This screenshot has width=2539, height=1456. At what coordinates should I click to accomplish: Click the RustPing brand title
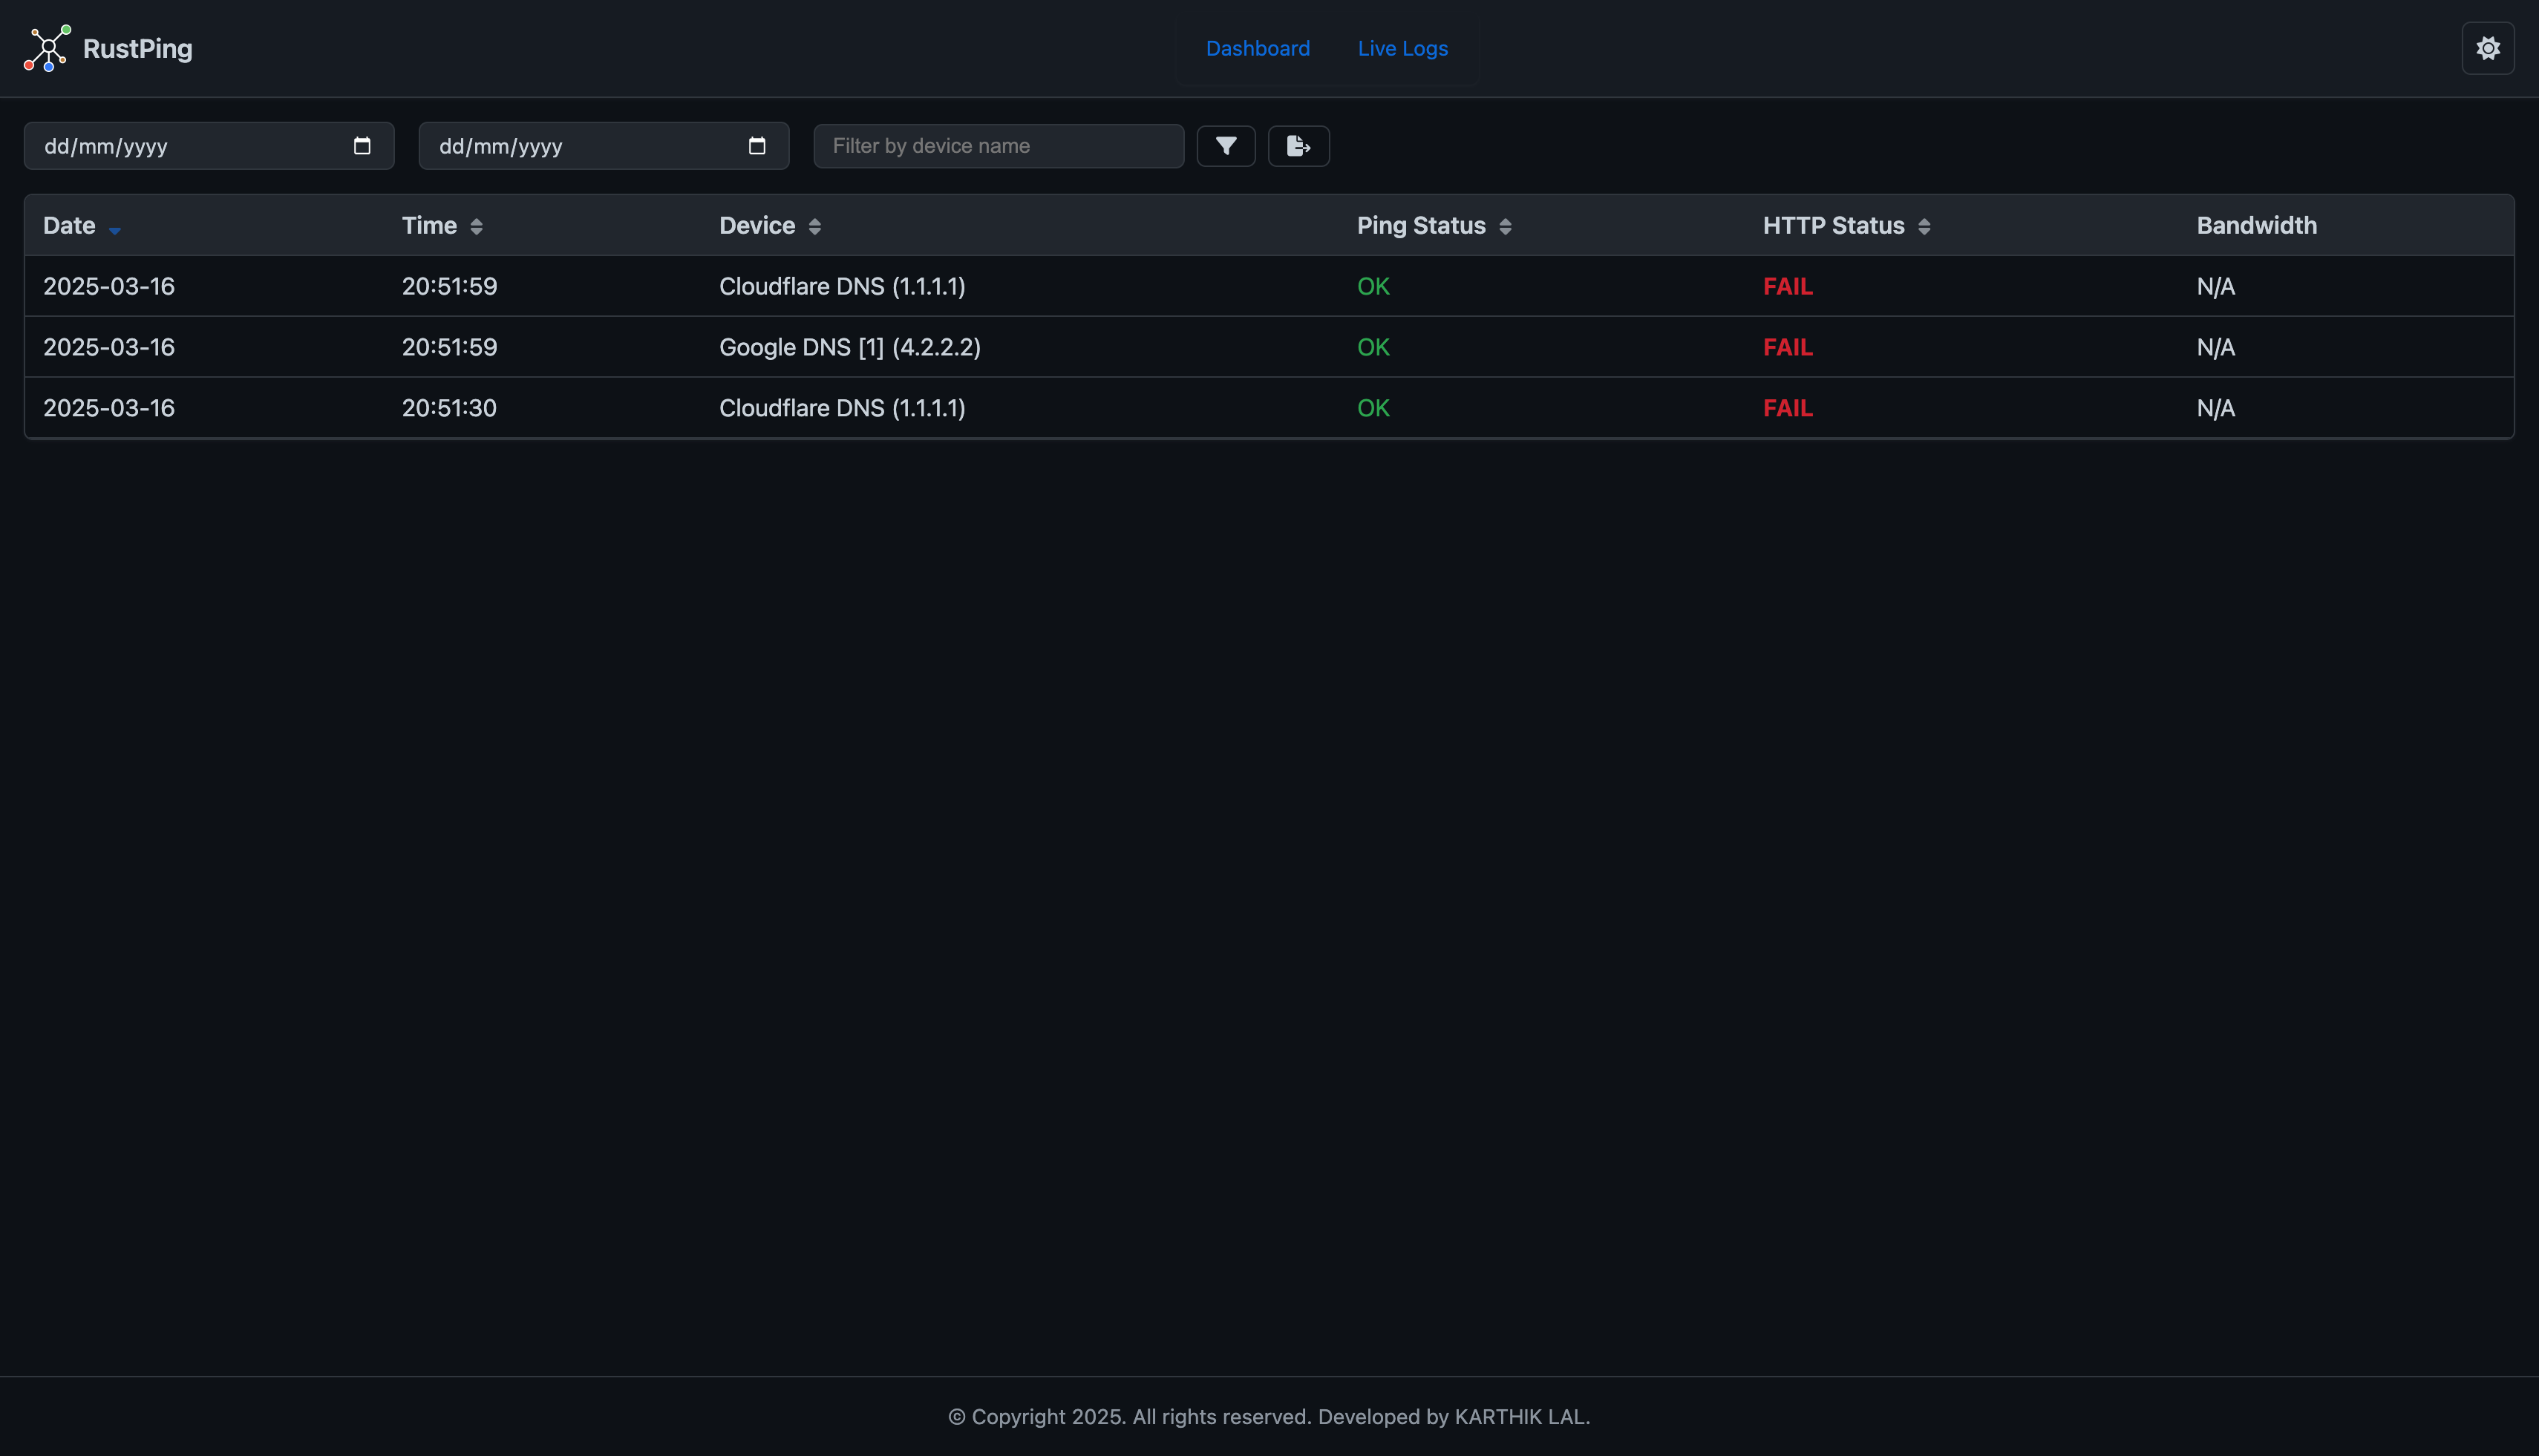click(137, 48)
